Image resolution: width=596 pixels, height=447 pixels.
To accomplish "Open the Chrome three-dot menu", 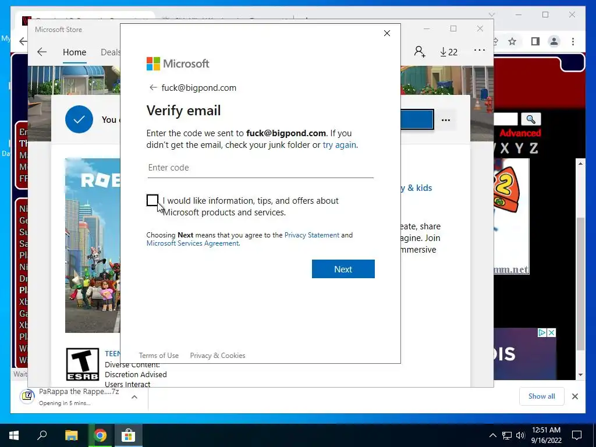I will 573,41.
